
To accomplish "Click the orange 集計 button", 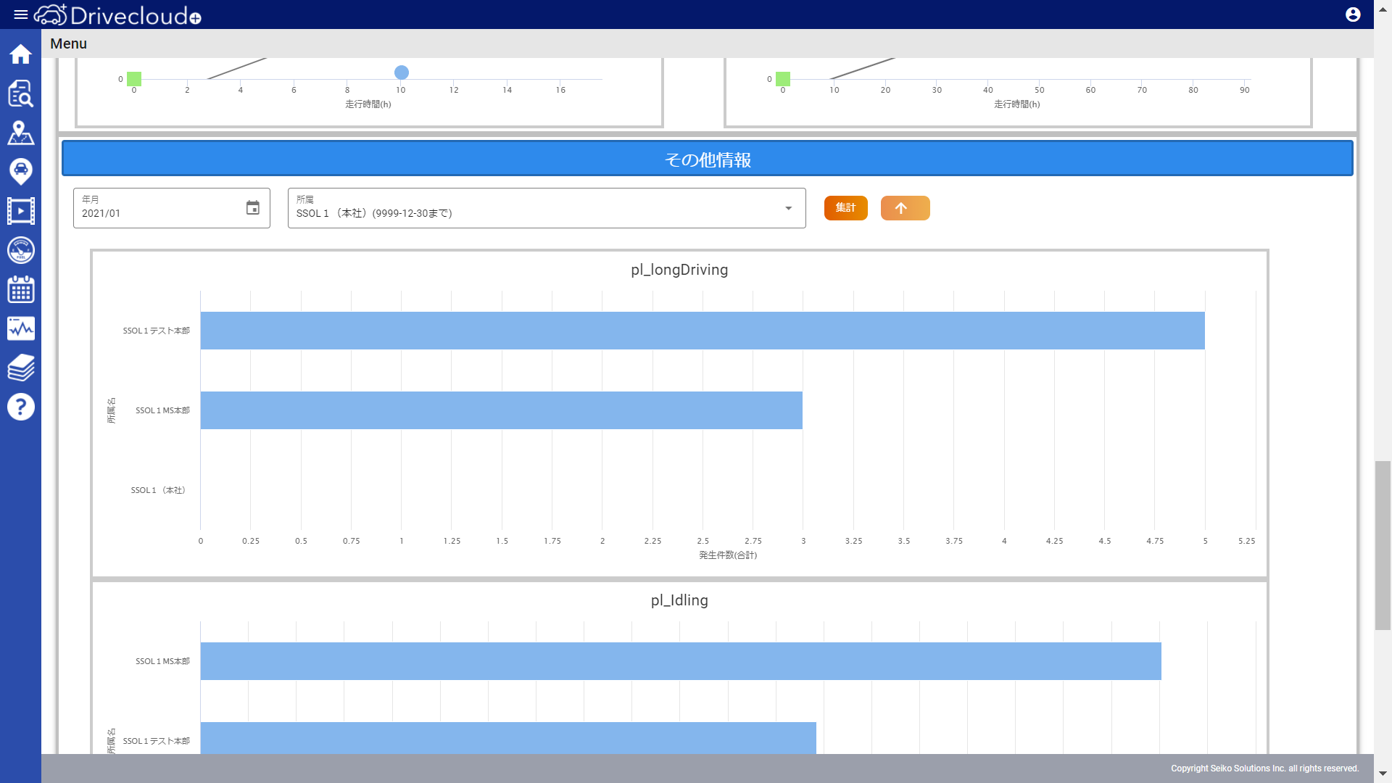I will point(845,208).
